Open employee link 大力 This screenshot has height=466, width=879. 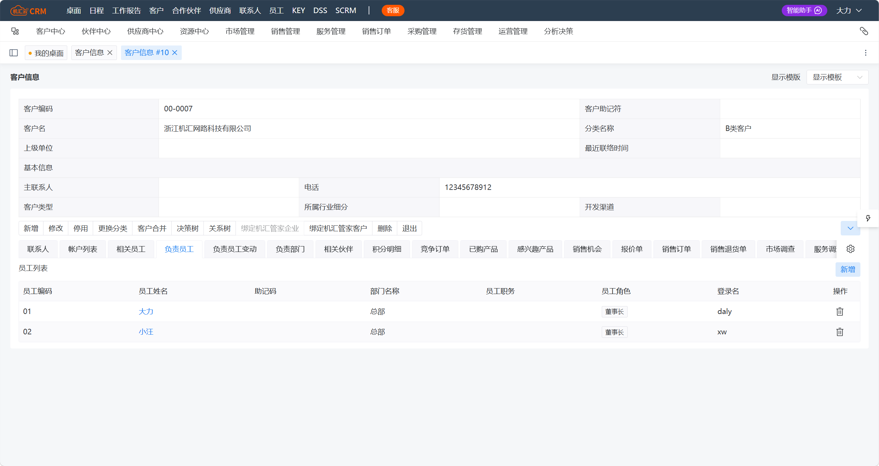[x=146, y=312]
